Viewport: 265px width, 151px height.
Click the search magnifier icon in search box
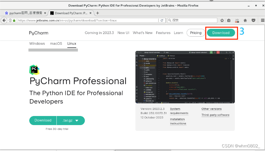coord(170,20)
